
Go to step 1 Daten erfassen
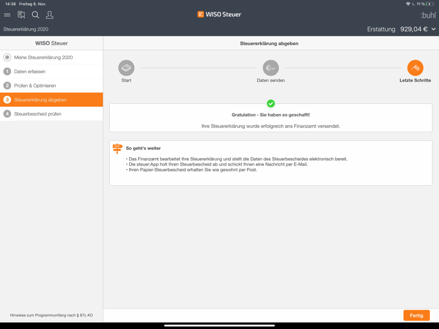pos(29,71)
